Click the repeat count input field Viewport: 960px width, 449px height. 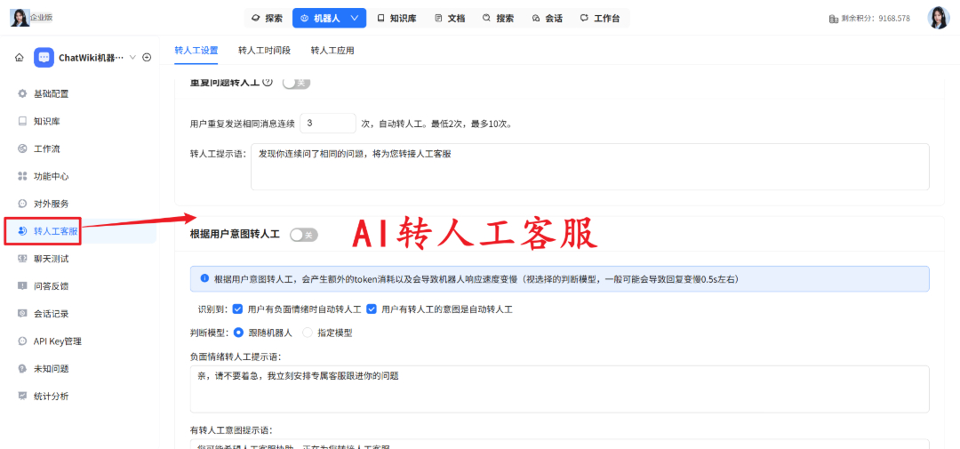coord(328,123)
